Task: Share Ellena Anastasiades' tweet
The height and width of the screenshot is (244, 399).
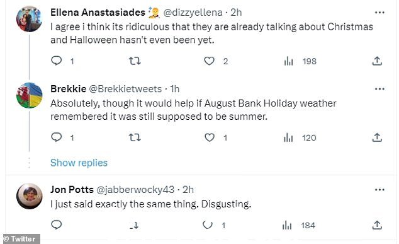Action: [377, 61]
